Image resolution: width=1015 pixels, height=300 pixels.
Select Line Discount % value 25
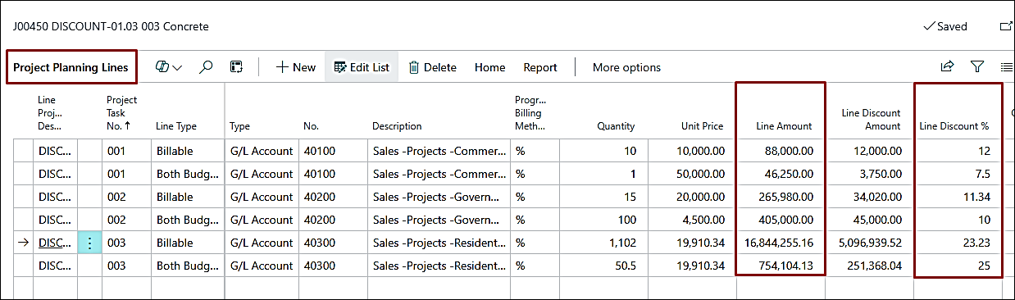(x=957, y=266)
